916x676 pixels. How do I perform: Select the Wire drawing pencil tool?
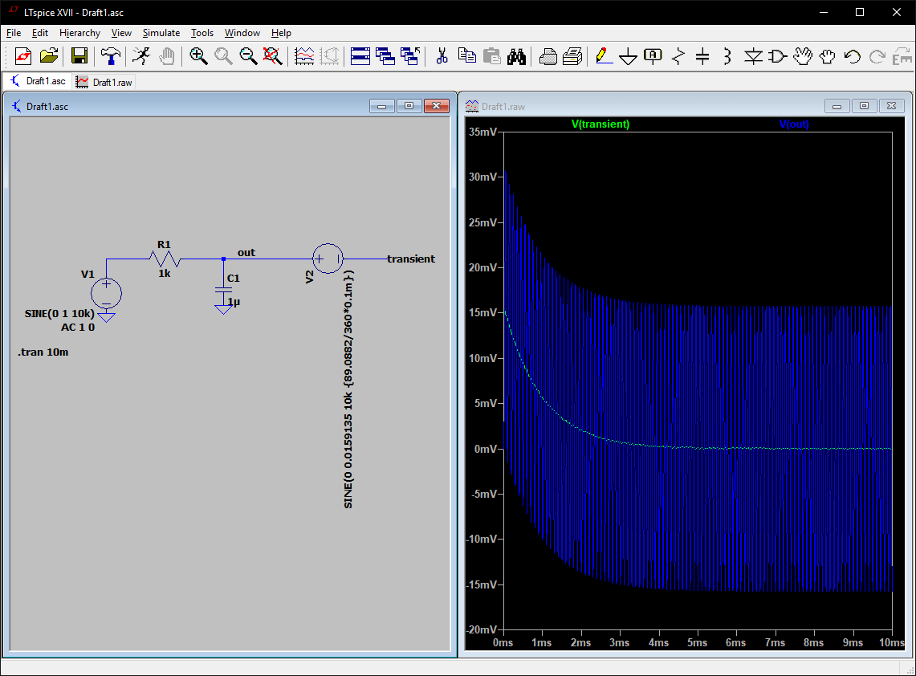603,56
